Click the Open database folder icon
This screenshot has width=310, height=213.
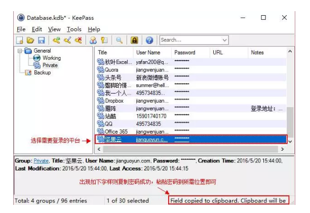[x=30, y=40]
